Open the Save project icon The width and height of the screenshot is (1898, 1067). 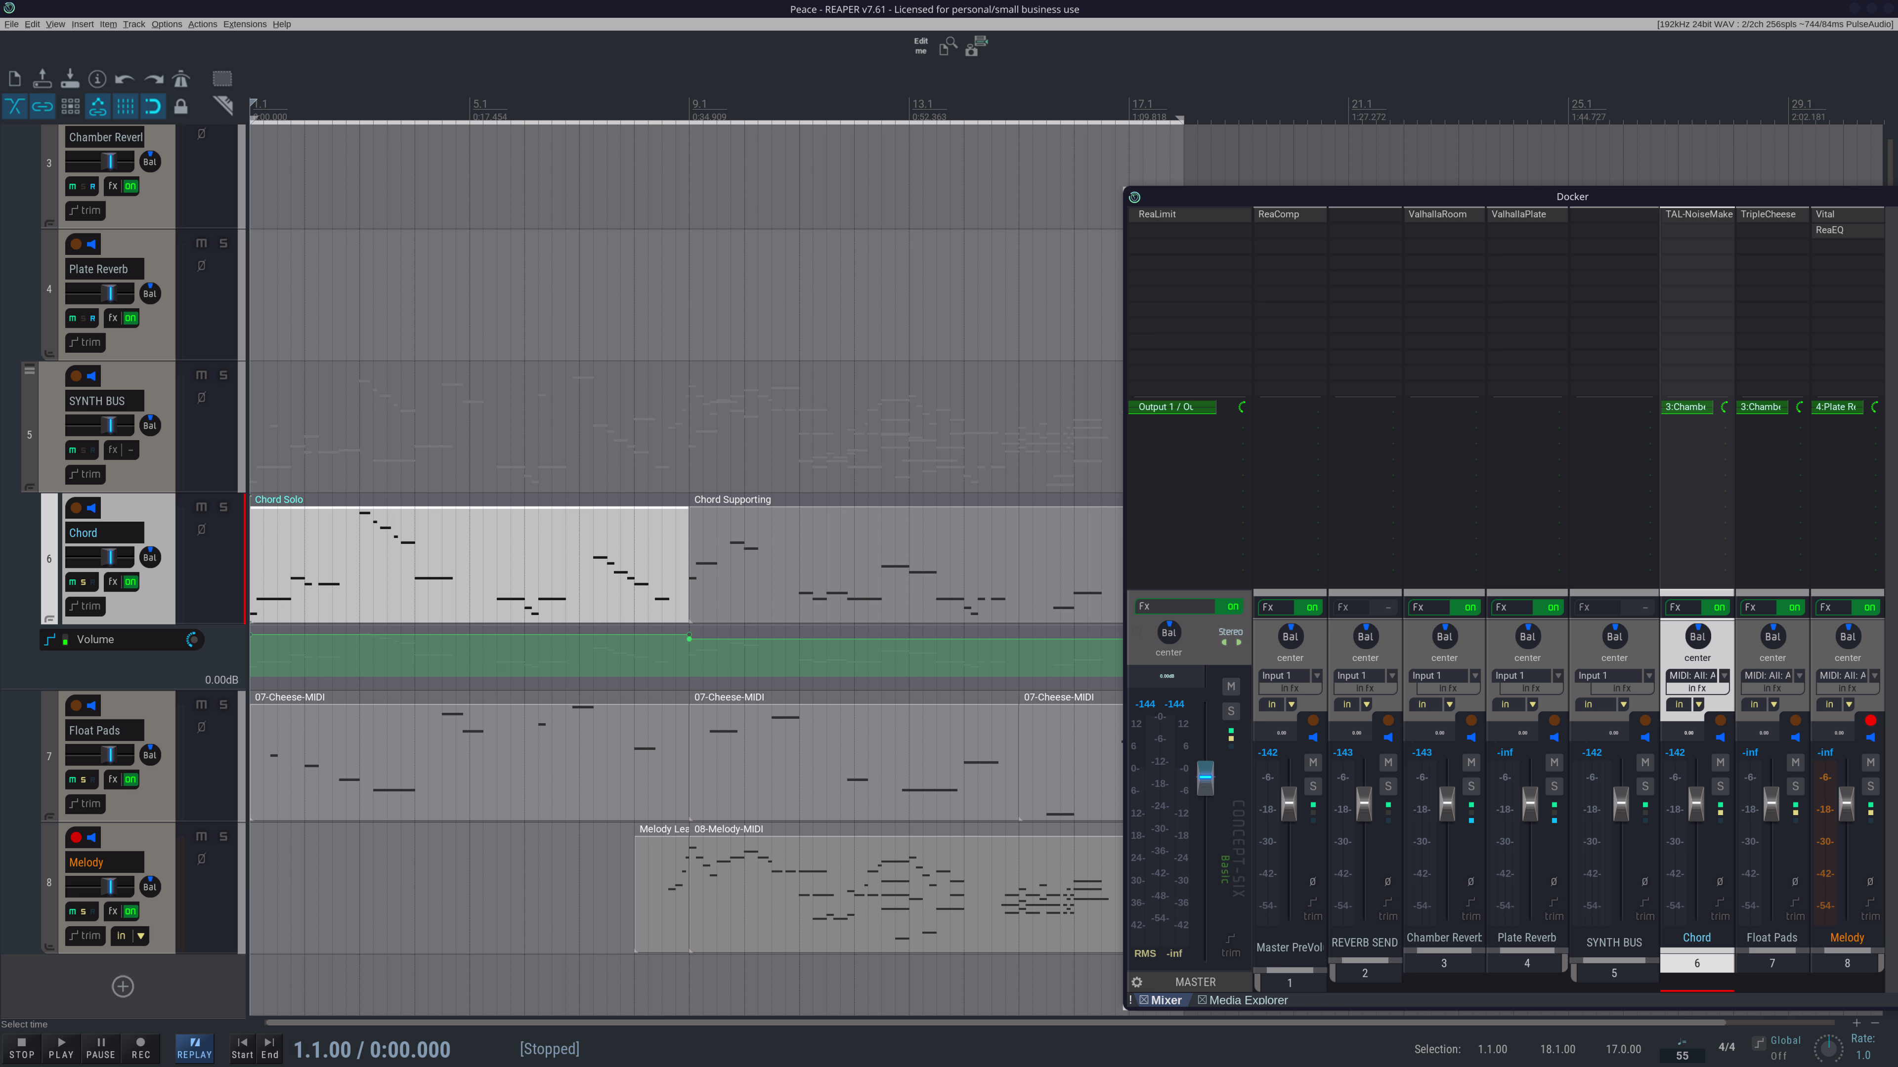[x=70, y=78]
